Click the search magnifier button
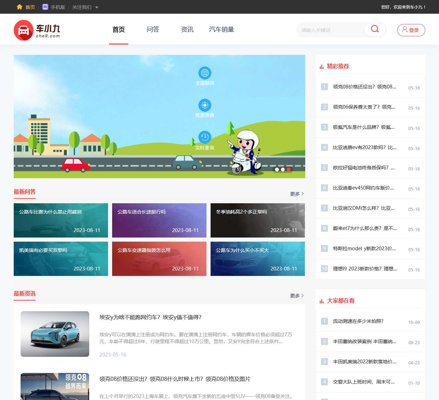The image size is (439, 400). 375,29
